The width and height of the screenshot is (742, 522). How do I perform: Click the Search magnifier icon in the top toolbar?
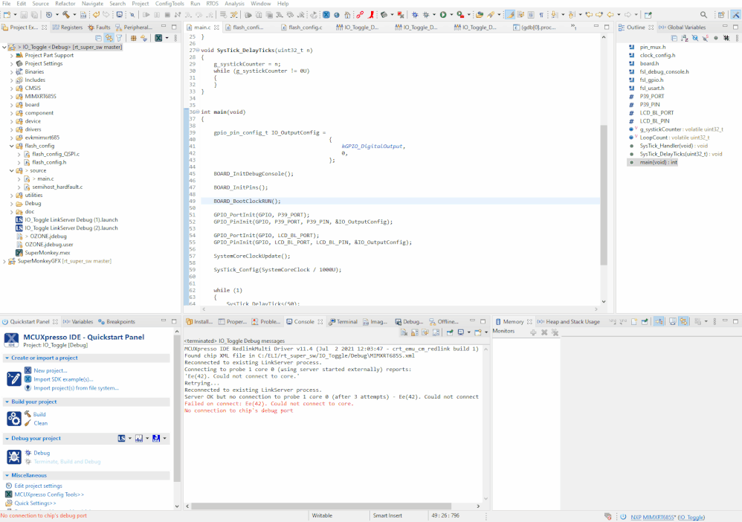click(x=703, y=15)
